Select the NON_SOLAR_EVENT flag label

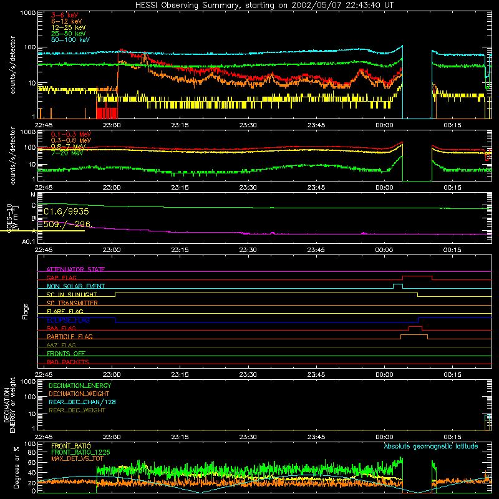[x=75, y=286]
